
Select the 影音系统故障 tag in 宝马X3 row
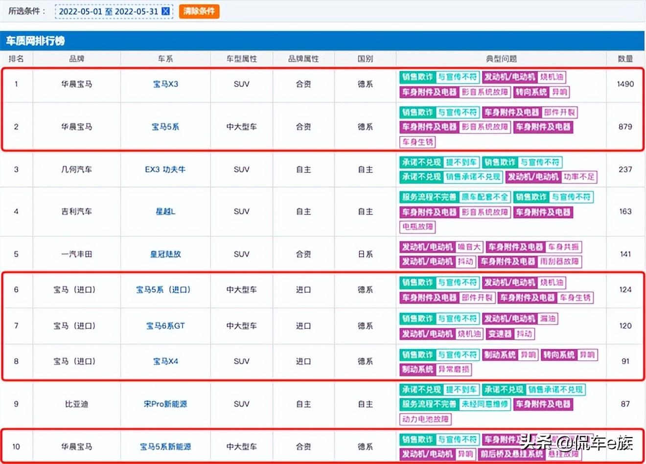coord(485,92)
